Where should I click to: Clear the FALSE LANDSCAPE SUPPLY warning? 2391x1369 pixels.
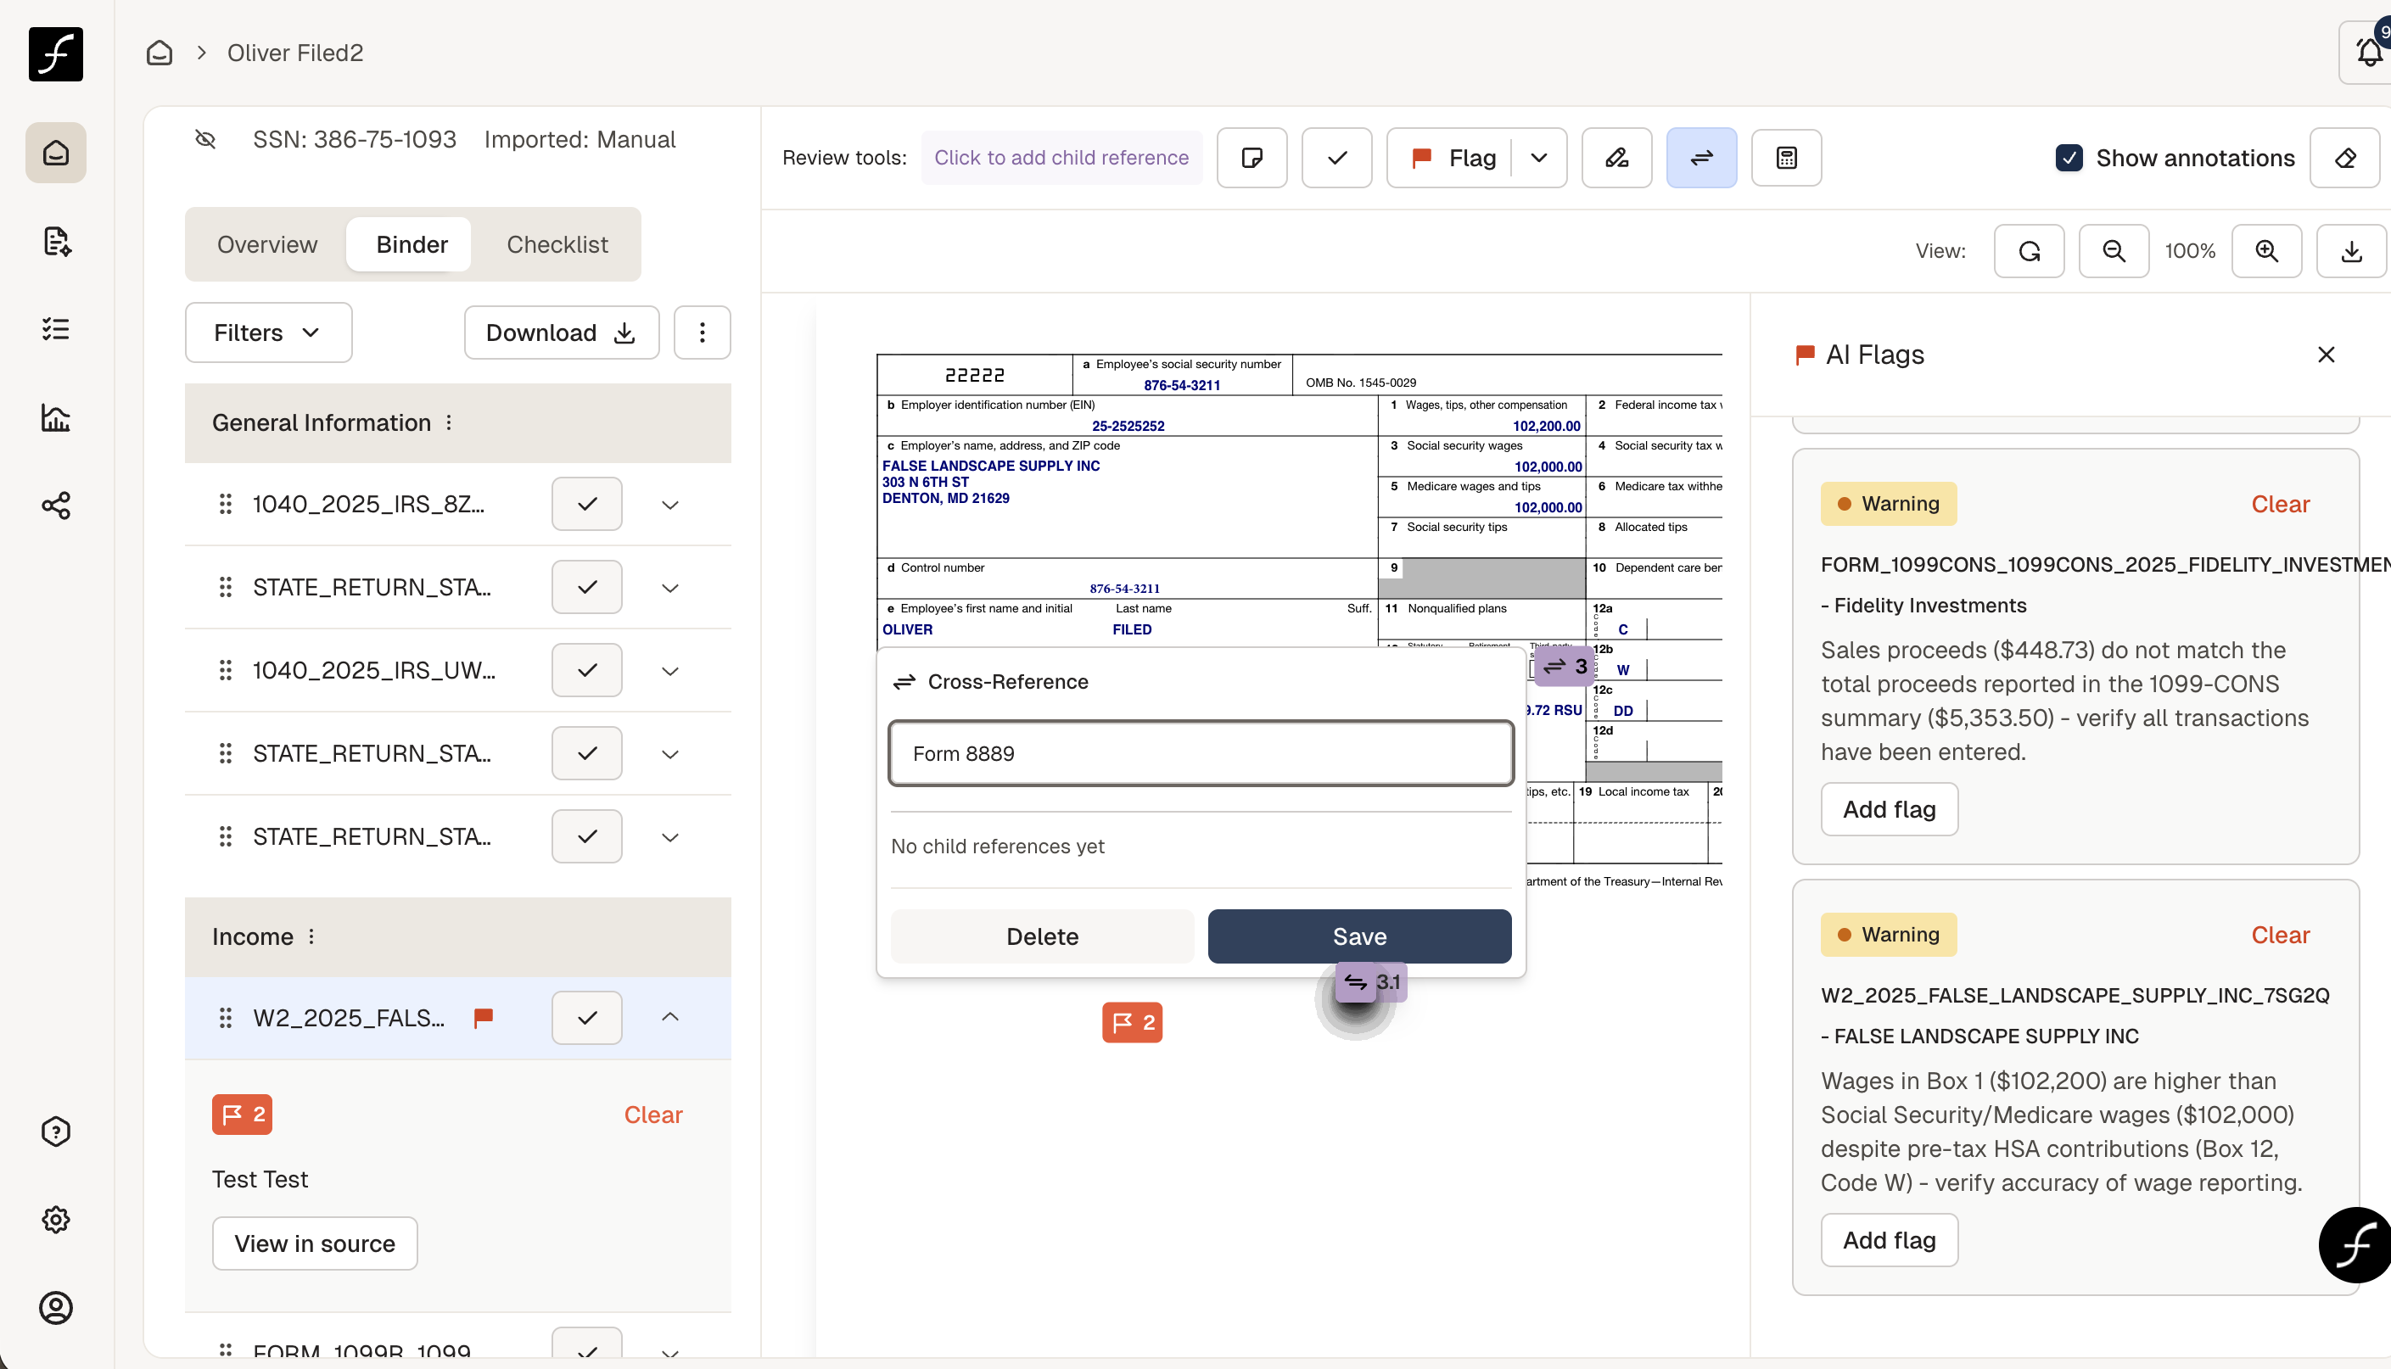2280,935
